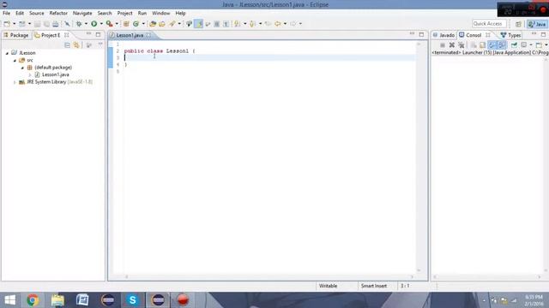
Task: Open the Project menu
Action: tap(124, 14)
